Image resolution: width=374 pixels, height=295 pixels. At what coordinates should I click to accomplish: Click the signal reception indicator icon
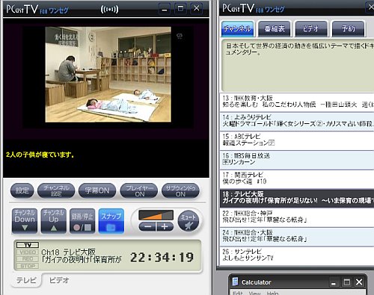point(109,10)
